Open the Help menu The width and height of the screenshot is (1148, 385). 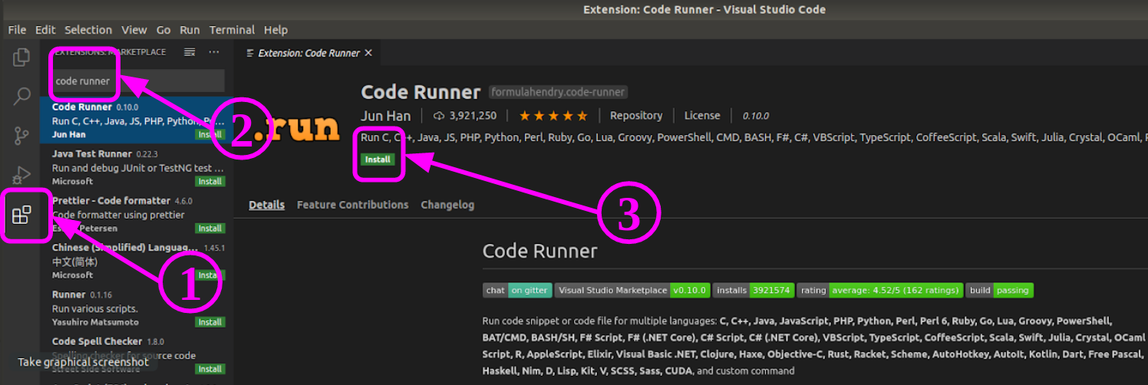pyautogui.click(x=275, y=30)
